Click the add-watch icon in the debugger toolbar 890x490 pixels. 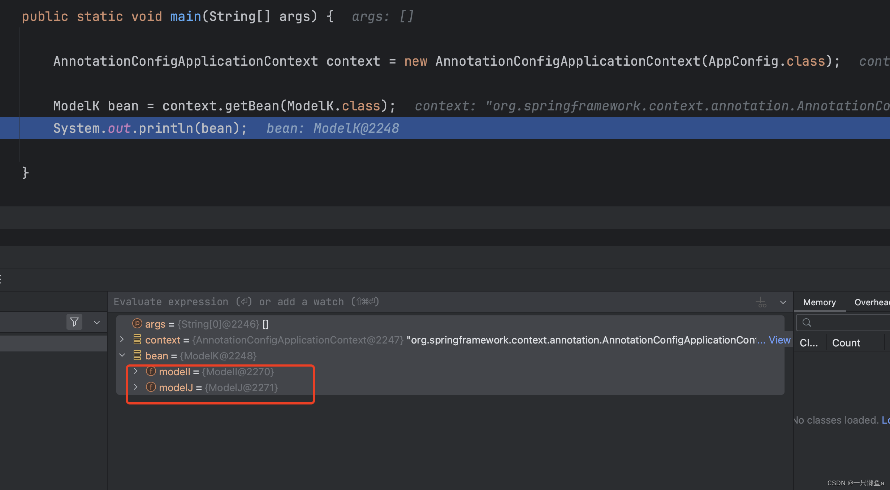(x=761, y=302)
